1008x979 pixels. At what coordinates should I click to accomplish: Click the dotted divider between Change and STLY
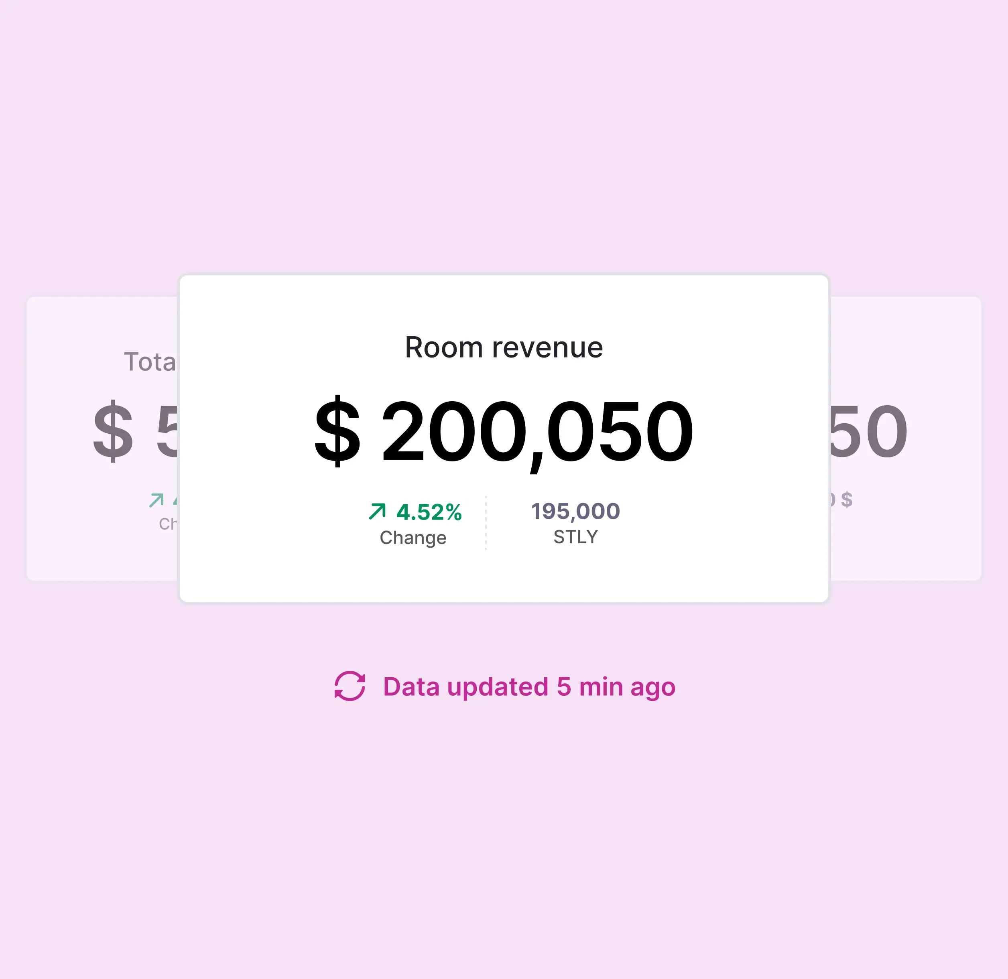pyautogui.click(x=486, y=523)
